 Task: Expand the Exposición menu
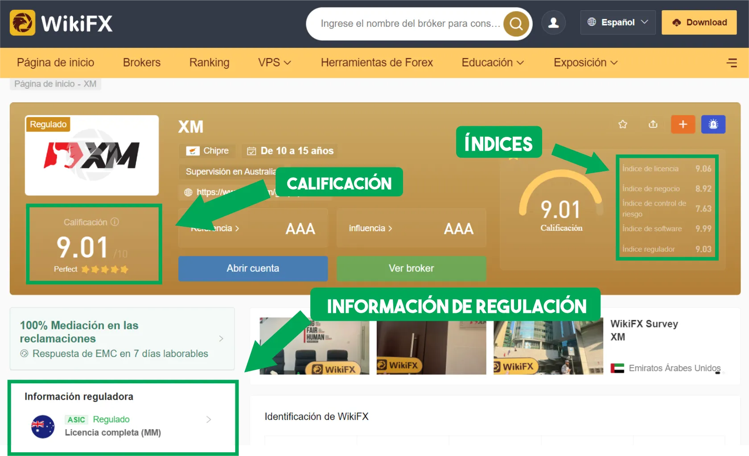point(585,62)
